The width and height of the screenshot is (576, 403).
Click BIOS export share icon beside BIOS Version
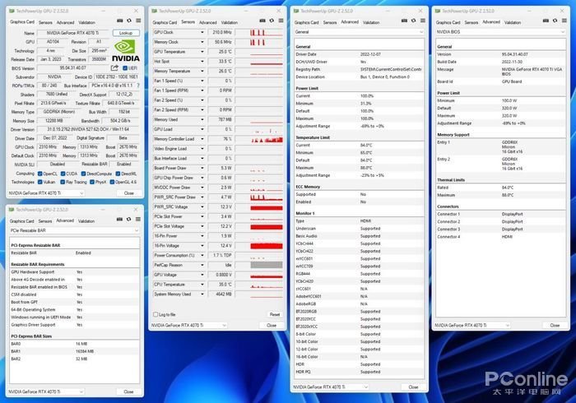tap(114, 68)
